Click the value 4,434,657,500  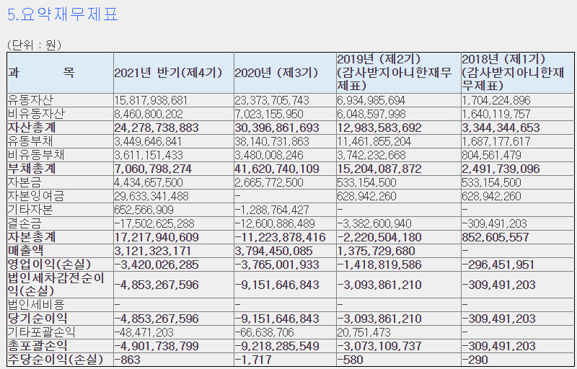click(x=149, y=182)
